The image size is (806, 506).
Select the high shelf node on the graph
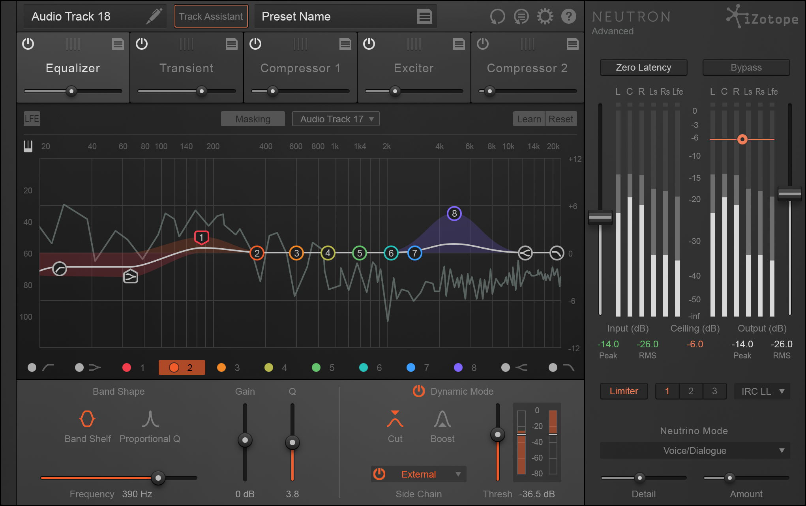525,253
